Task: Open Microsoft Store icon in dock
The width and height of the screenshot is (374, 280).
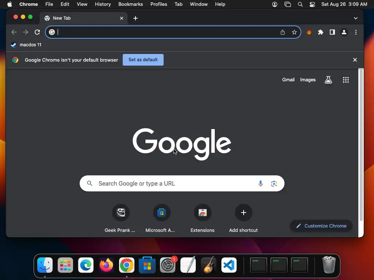Action: 147,265
